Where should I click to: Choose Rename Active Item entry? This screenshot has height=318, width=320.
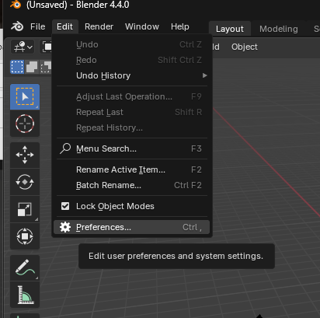point(132,169)
